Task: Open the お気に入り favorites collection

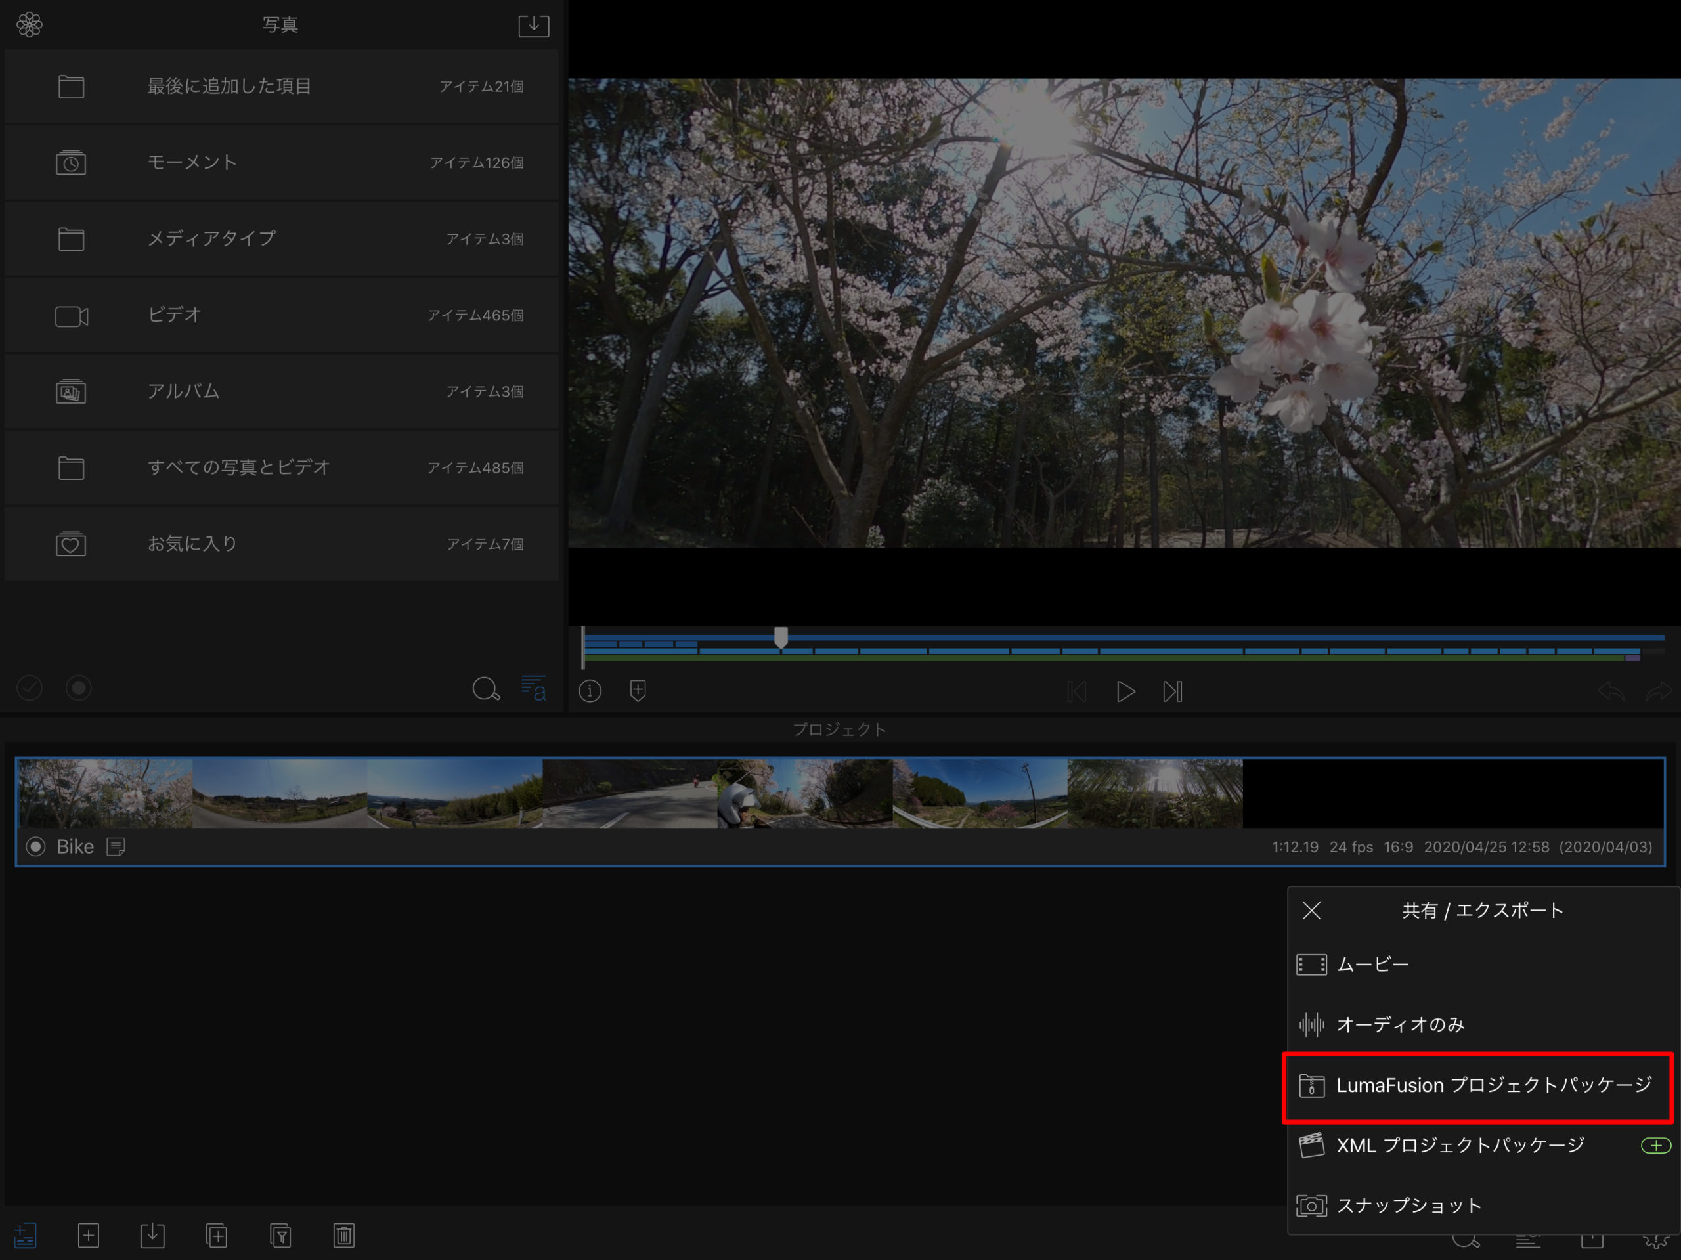Action: (x=281, y=544)
